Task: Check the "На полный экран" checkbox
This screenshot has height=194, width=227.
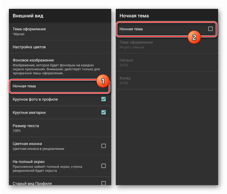Action: click(x=104, y=166)
